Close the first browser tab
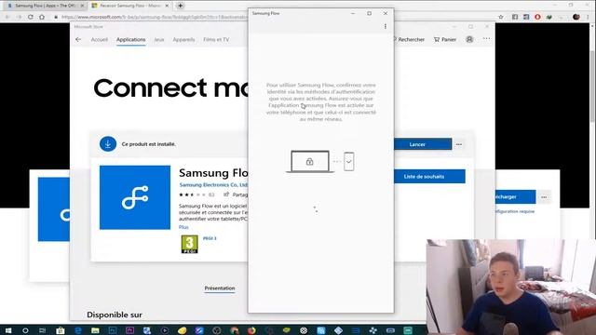The image size is (596, 335). pyautogui.click(x=82, y=6)
